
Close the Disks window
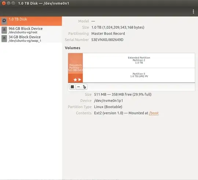pos(4,3)
